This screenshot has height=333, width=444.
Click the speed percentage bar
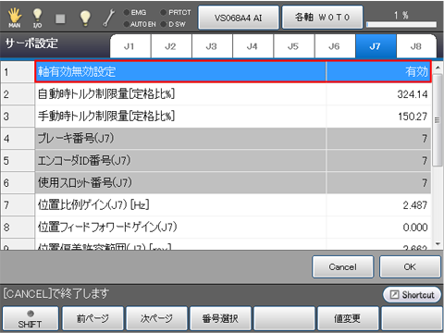click(401, 24)
